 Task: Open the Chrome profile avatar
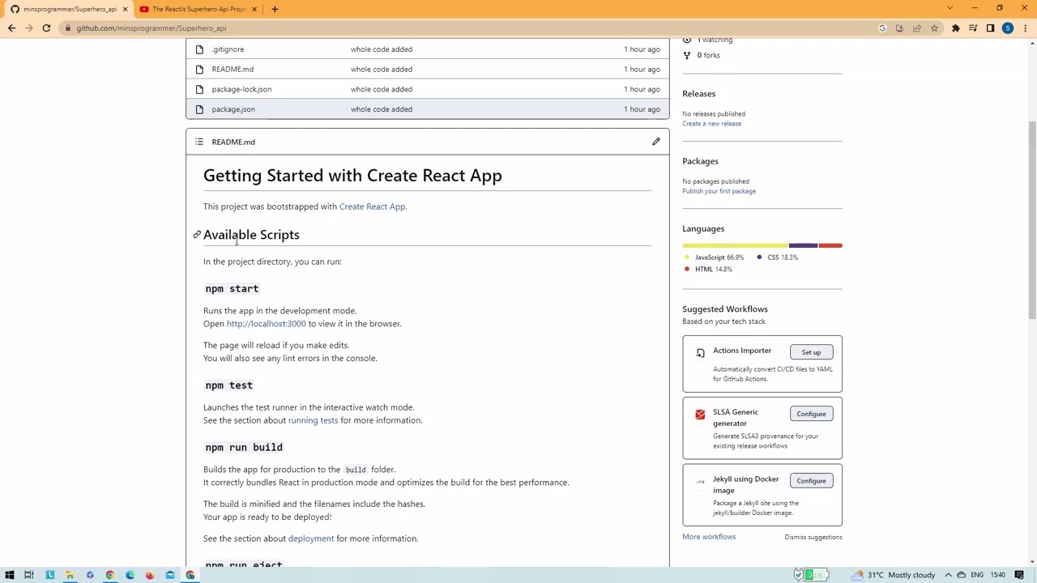click(1008, 28)
